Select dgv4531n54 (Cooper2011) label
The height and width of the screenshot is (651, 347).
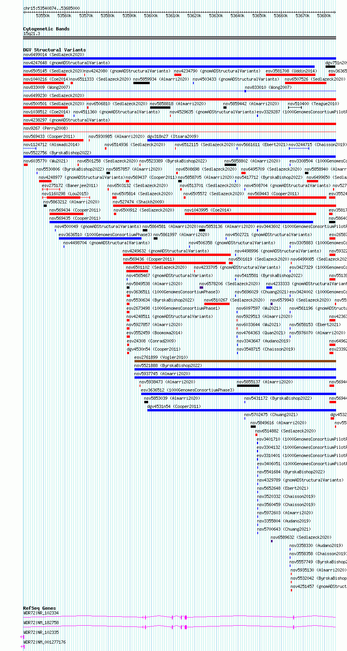pos(174,406)
